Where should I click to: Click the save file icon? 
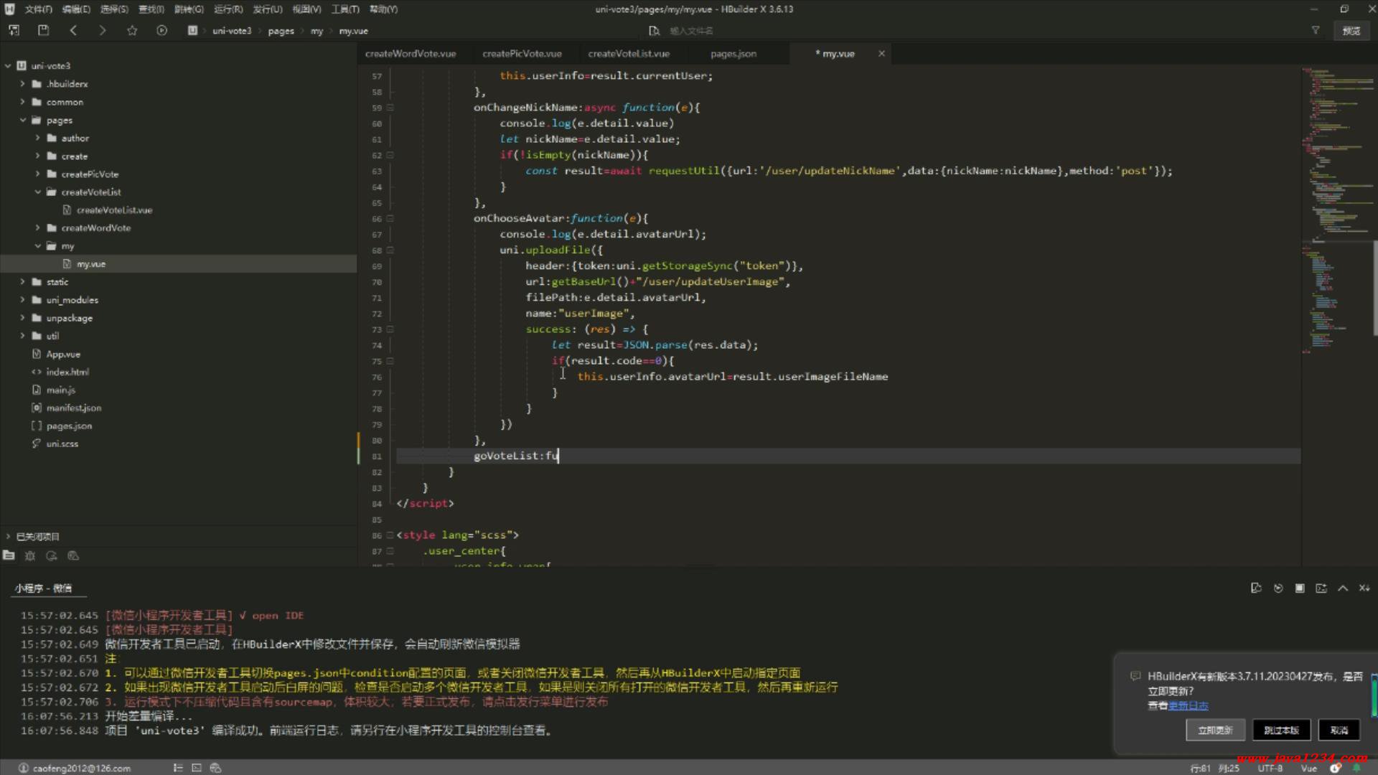43,30
